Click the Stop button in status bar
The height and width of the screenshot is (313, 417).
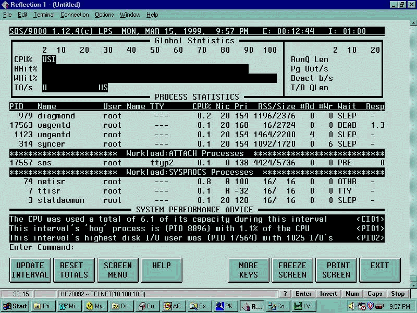[398, 294]
